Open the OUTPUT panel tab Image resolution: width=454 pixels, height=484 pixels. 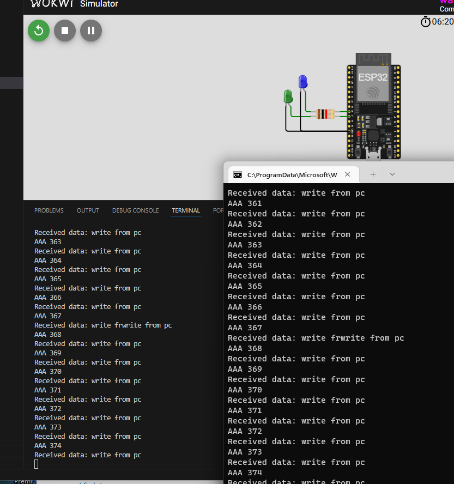coord(88,210)
